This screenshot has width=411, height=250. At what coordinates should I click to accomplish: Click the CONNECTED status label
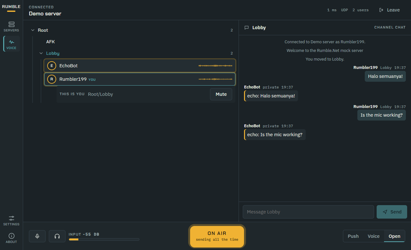[41, 7]
